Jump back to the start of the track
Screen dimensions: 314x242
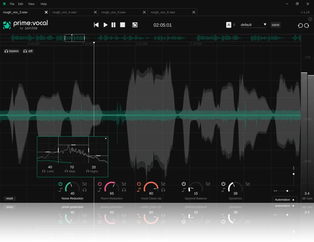click(x=96, y=25)
